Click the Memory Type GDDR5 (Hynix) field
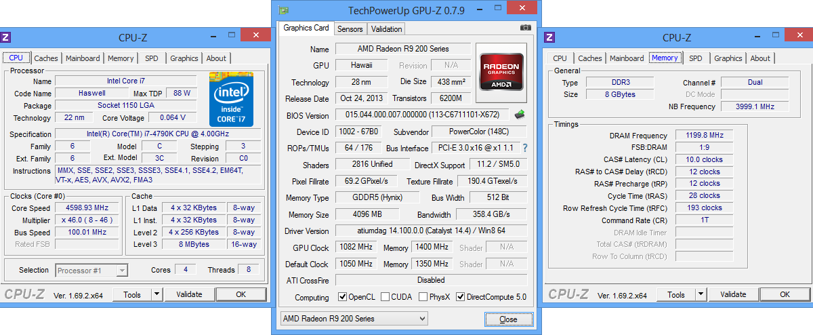 point(377,197)
